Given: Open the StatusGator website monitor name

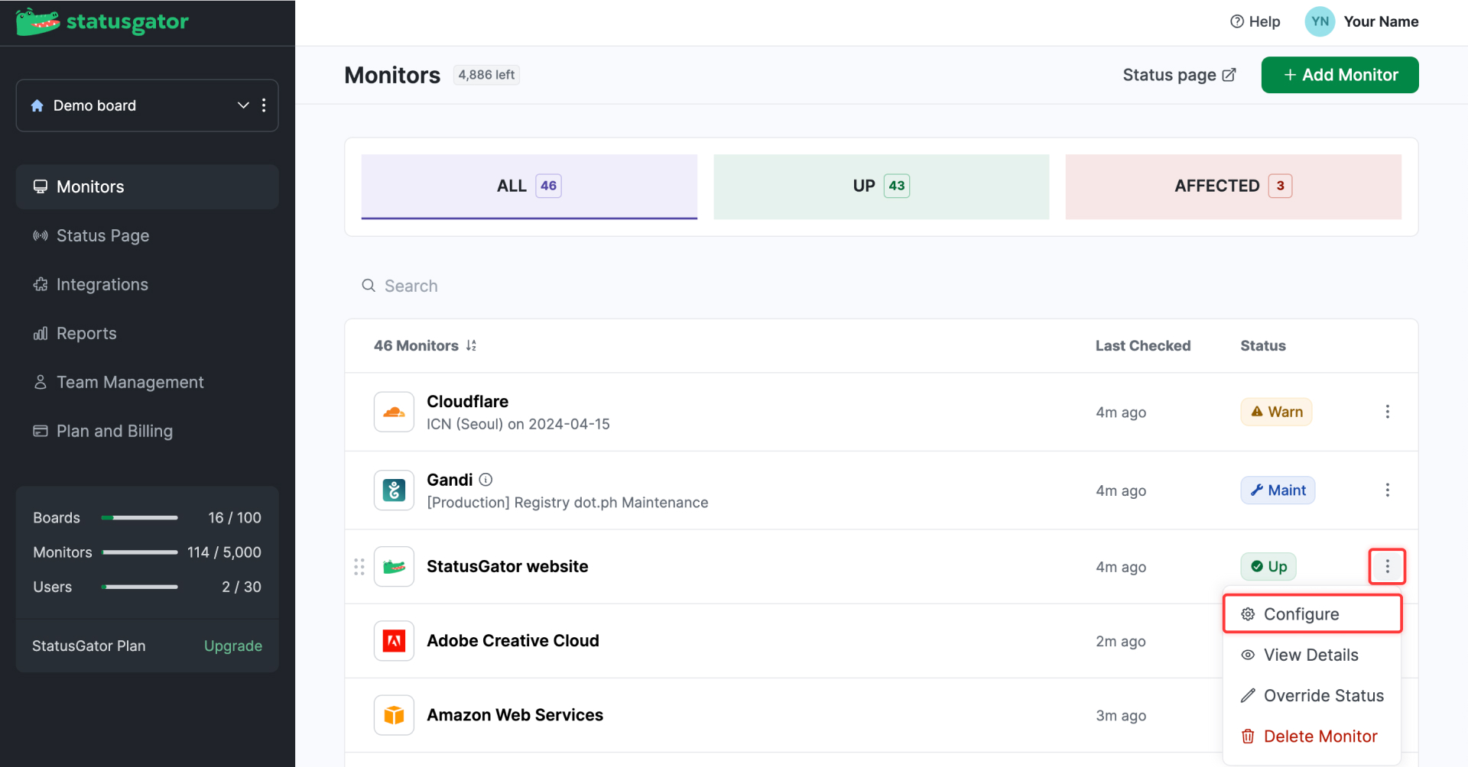Looking at the screenshot, I should pyautogui.click(x=508, y=567).
